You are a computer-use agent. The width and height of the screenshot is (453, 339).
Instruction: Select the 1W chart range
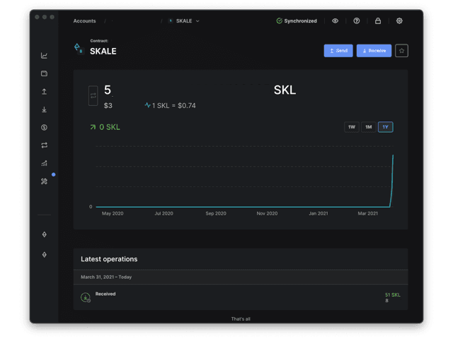click(x=351, y=127)
